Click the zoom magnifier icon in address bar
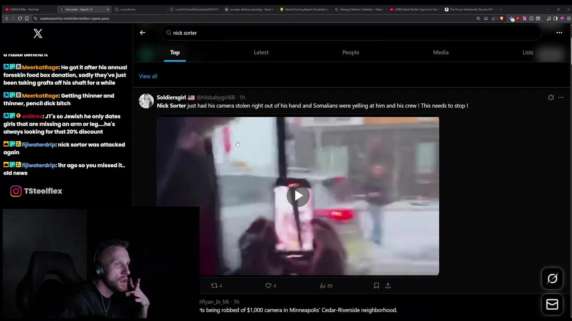The image size is (572, 321). 478,18
